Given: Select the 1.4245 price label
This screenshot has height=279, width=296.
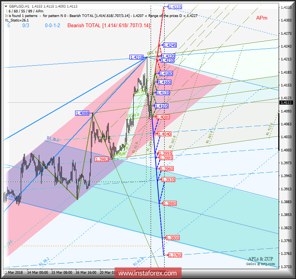Looking at the screenshot, I should [170, 45].
